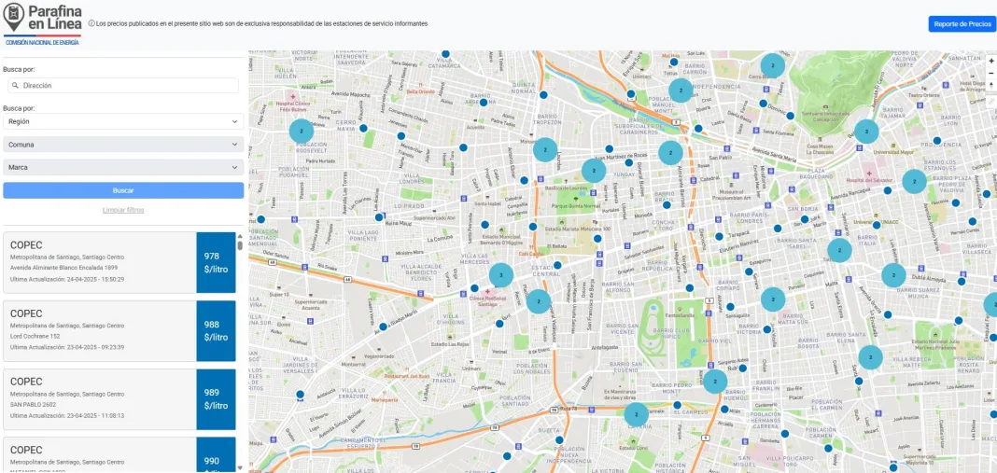Viewport: 997px width, 473px height.
Task: Open the Región dropdown
Action: pyautogui.click(x=123, y=121)
